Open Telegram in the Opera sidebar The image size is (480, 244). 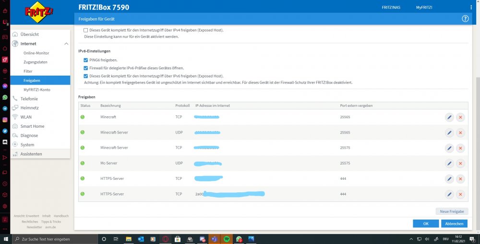(x=5, y=108)
